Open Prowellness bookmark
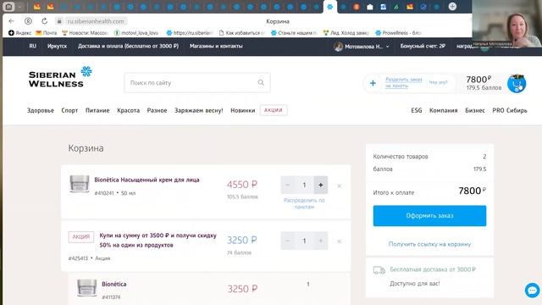This screenshot has width=542, height=305. pyautogui.click(x=398, y=33)
